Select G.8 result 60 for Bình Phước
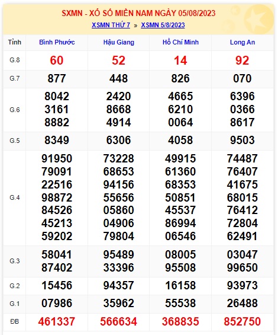Screen dimensions: 278x335 click(x=57, y=60)
